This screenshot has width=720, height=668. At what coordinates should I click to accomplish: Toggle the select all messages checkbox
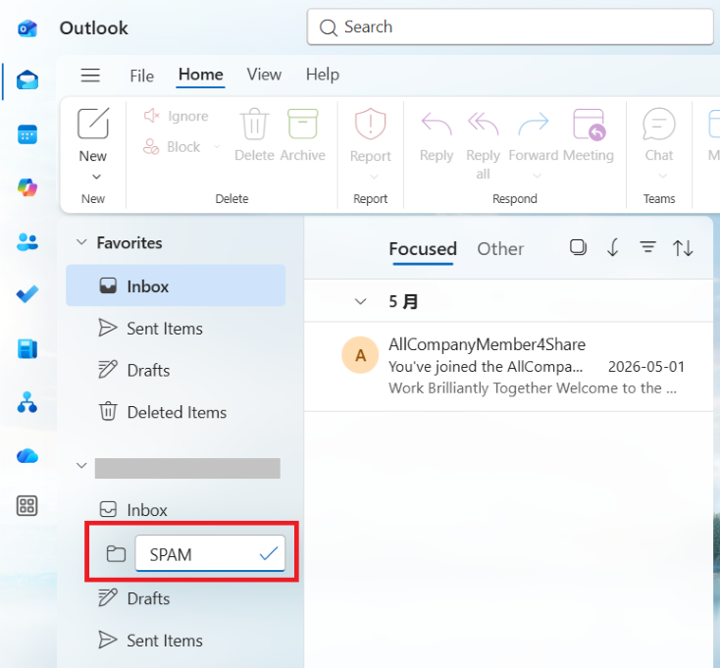point(578,247)
